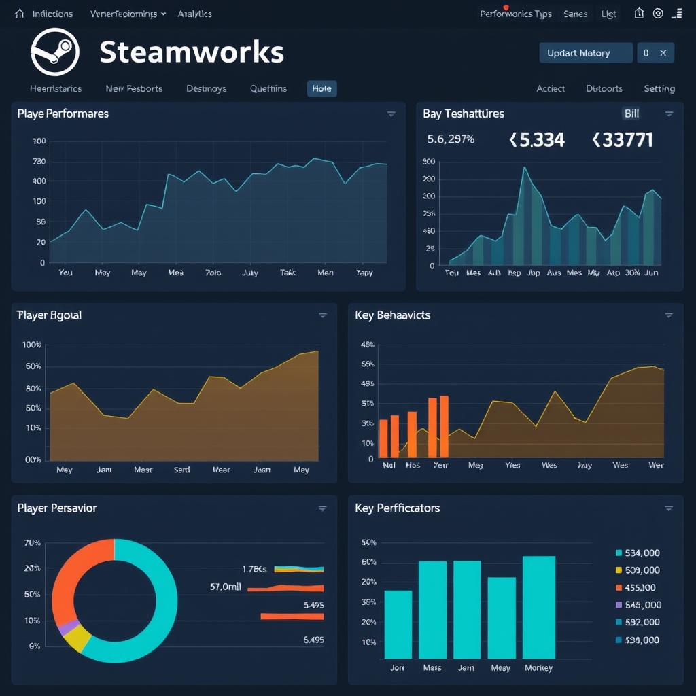This screenshot has width=696, height=696.
Task: Switch to the Destmoys tab
Action: (207, 88)
